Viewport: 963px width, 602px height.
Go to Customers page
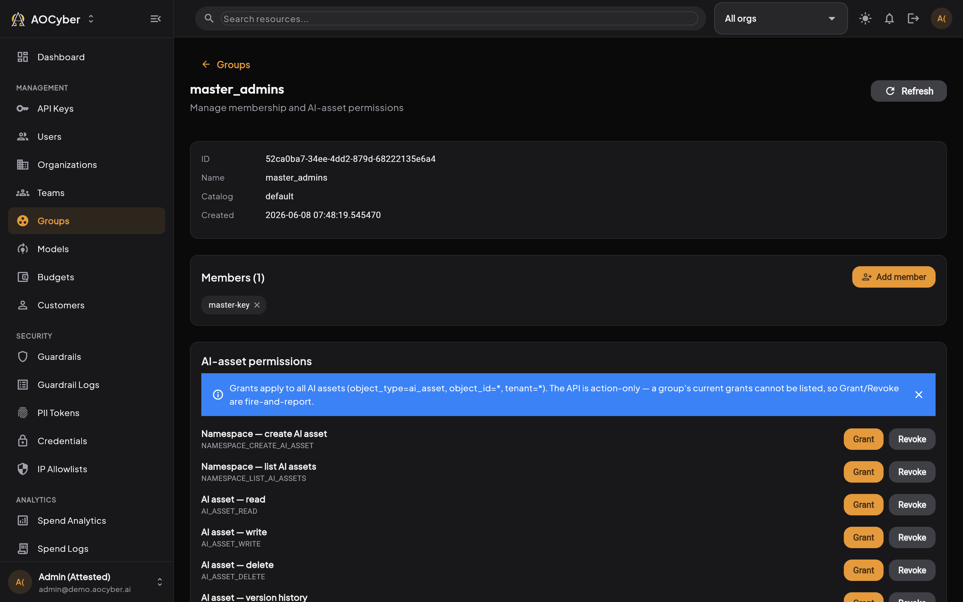tap(86, 305)
